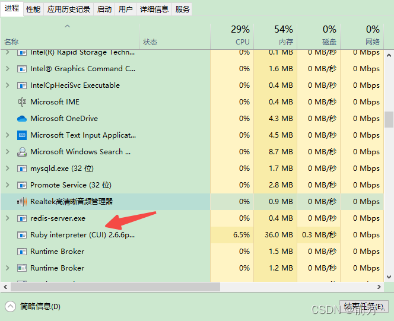394x321 pixels.
Task: Click the first Runtime Broker icon
Action: [x=22, y=252]
